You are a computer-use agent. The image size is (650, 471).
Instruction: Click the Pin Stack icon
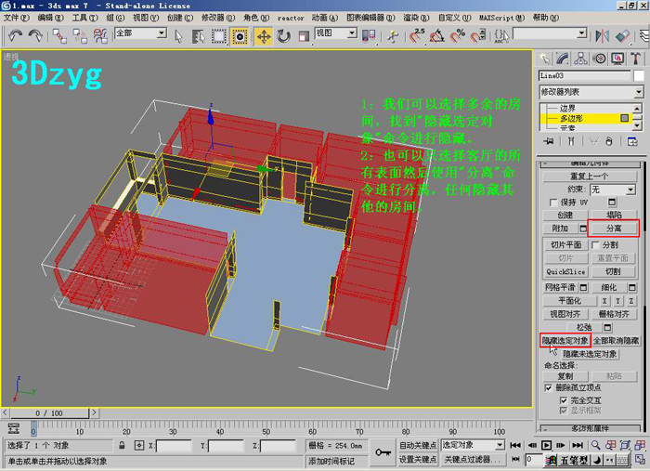tap(549, 141)
